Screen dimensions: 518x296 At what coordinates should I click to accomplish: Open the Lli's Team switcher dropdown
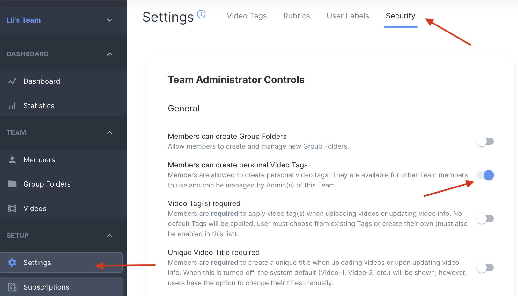(110, 20)
